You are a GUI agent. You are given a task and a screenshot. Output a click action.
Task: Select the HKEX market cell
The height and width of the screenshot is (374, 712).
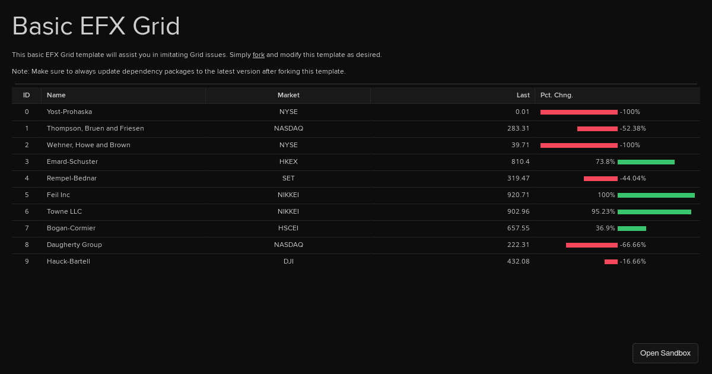pyautogui.click(x=288, y=161)
